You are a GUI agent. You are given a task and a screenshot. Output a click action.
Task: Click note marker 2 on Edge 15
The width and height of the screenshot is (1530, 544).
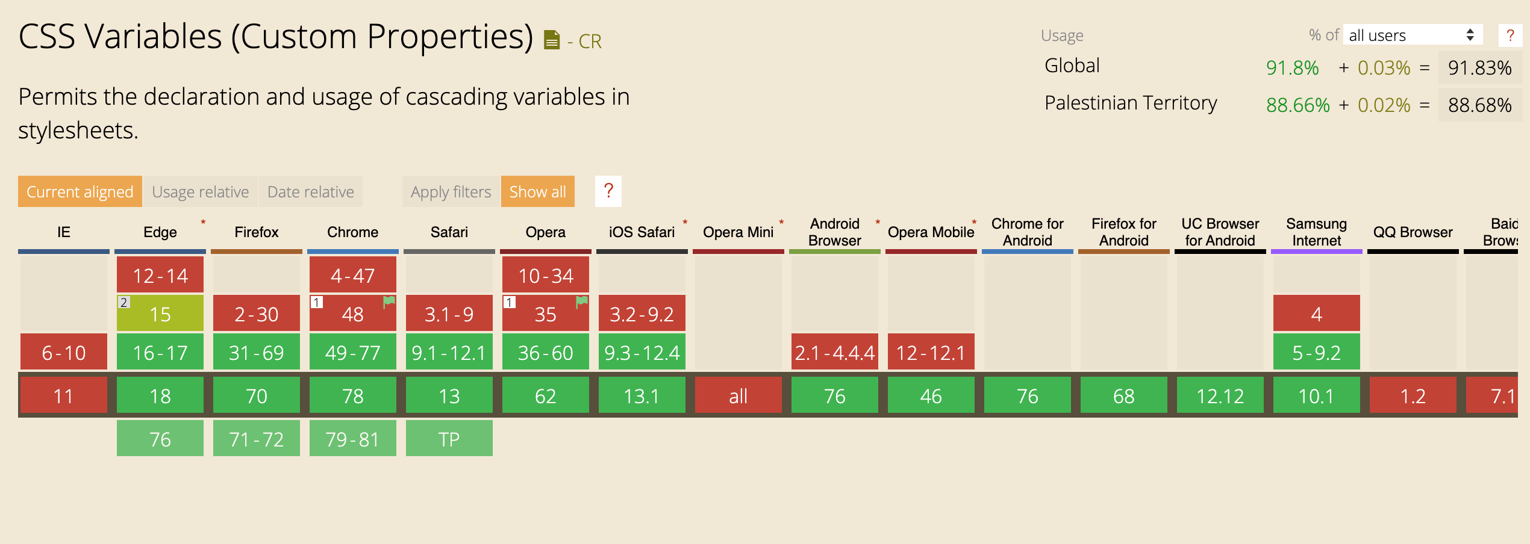(123, 302)
